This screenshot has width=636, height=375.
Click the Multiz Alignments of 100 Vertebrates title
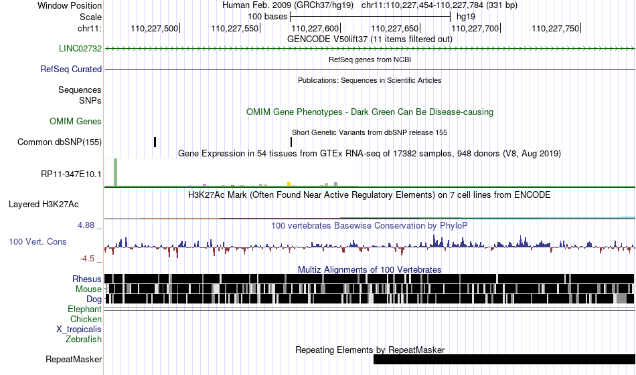[370, 269]
